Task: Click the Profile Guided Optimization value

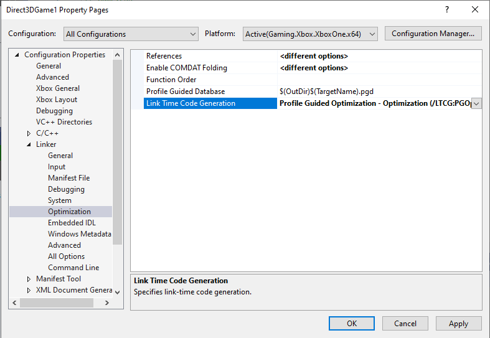Action: [x=375, y=103]
